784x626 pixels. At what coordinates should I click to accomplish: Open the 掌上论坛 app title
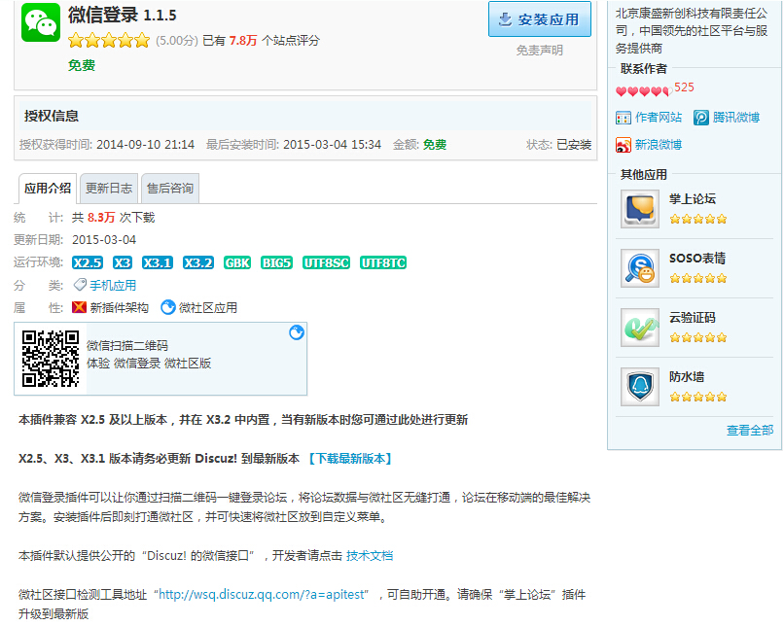tap(693, 199)
